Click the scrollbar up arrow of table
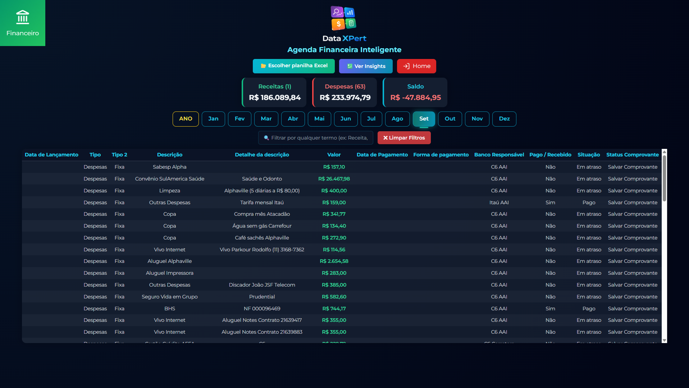 coord(664,151)
